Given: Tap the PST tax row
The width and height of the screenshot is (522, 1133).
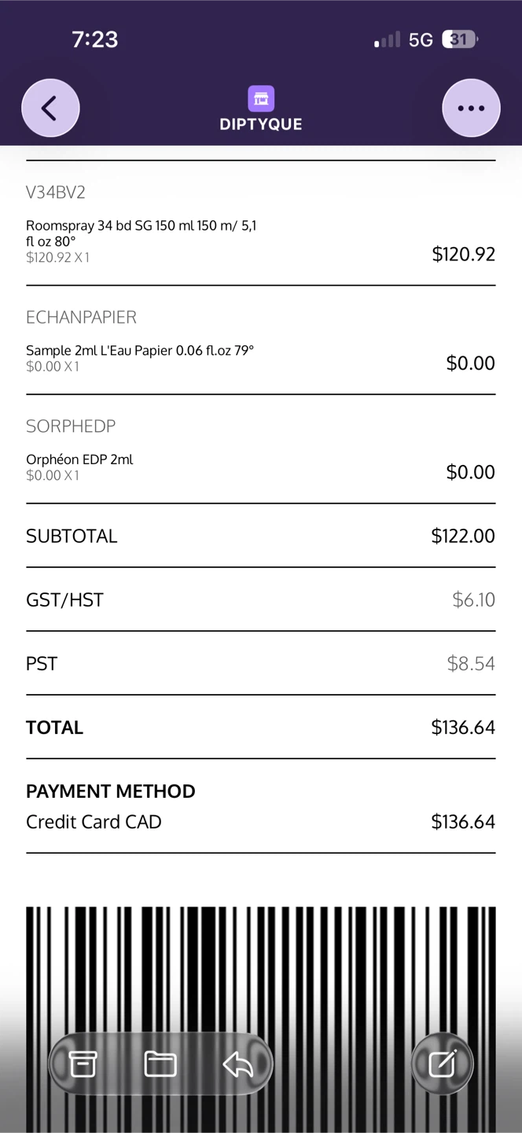Looking at the screenshot, I should 261,663.
